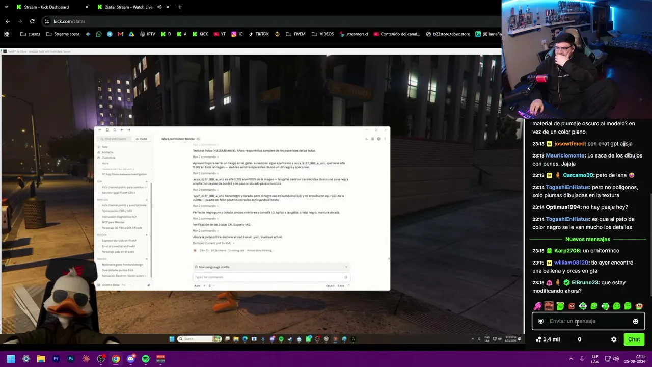This screenshot has height=367, width=652.
Task: Launch Photoshop from the taskbar
Action: (x=71, y=359)
